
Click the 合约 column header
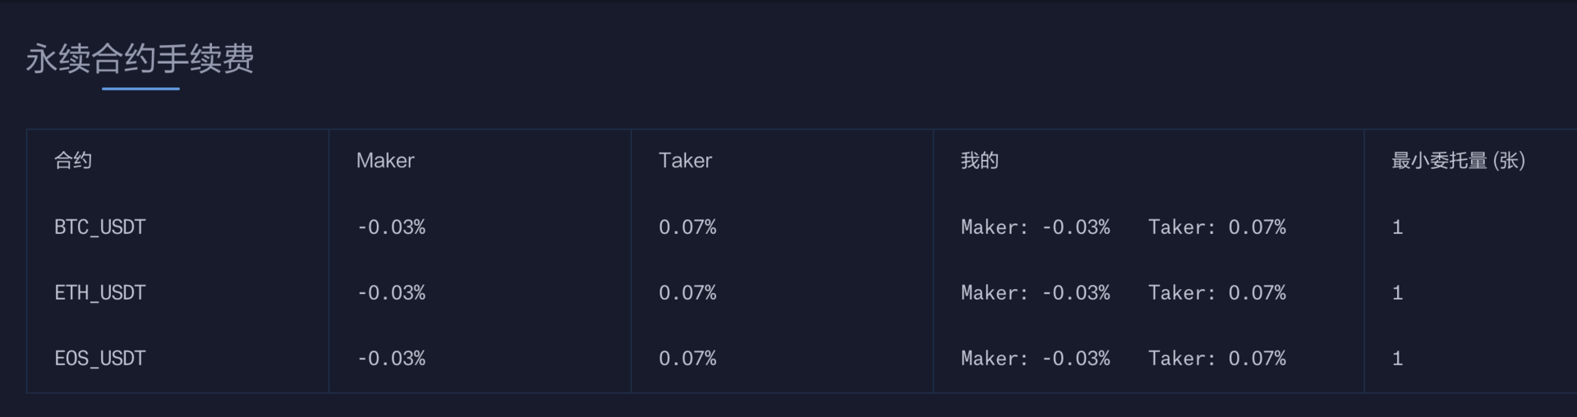click(x=73, y=160)
